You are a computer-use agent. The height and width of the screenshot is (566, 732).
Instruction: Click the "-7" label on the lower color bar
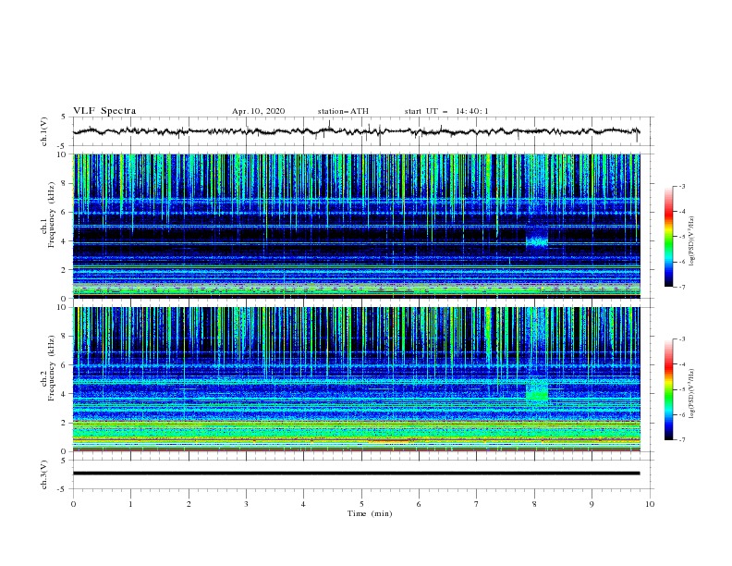(x=681, y=439)
